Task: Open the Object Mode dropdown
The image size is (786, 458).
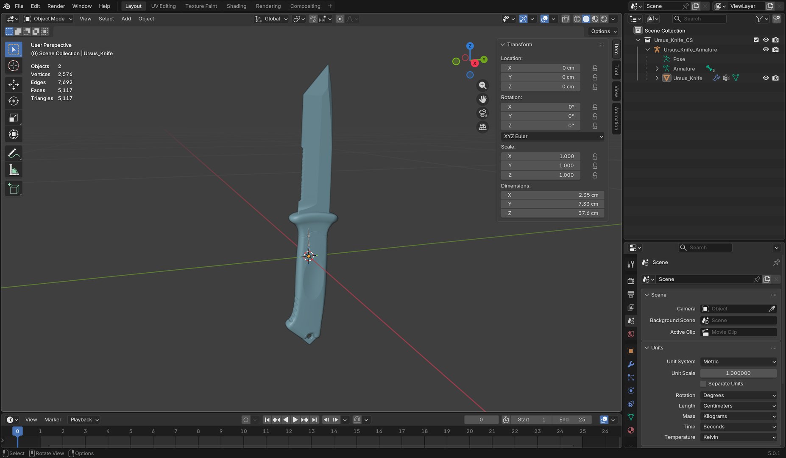Action: point(48,19)
